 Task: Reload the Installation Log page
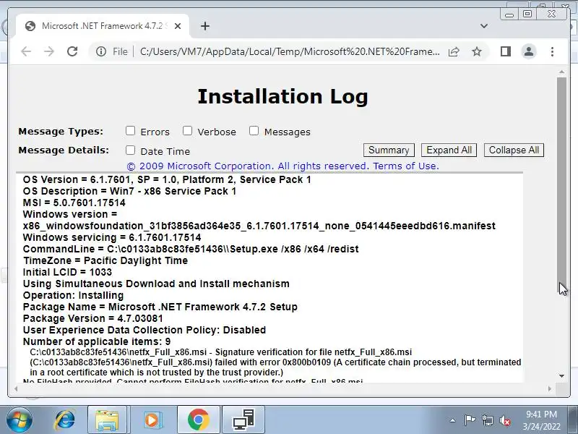point(72,51)
